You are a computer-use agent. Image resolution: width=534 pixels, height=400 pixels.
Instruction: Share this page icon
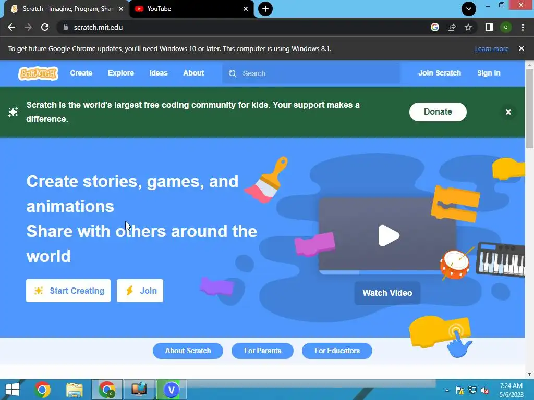pyautogui.click(x=452, y=27)
